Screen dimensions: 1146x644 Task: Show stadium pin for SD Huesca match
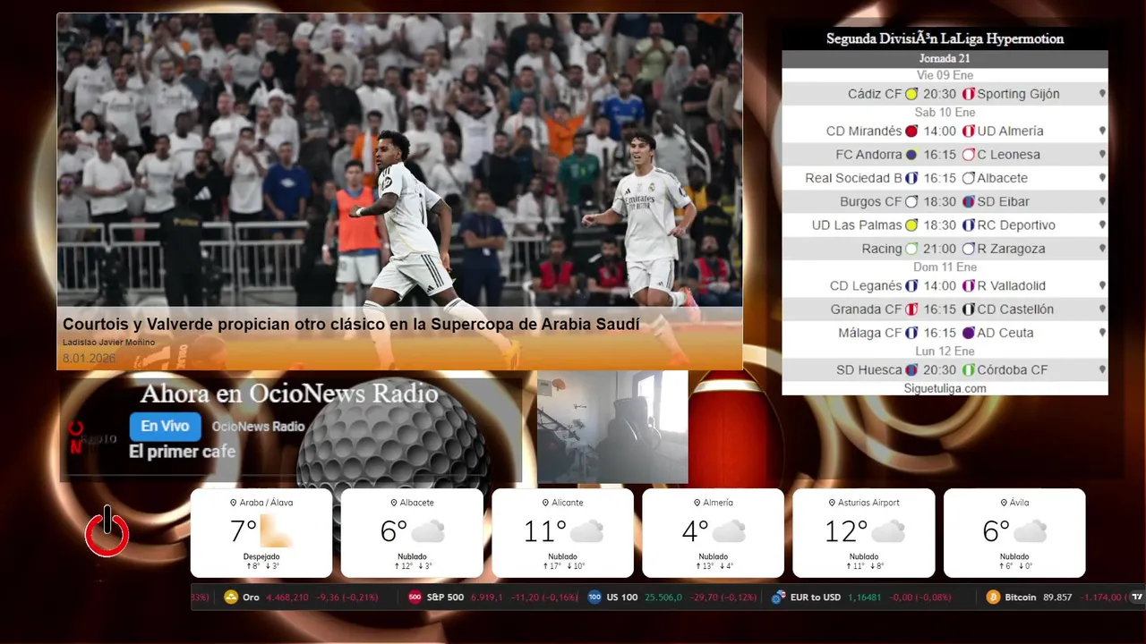tap(1102, 370)
